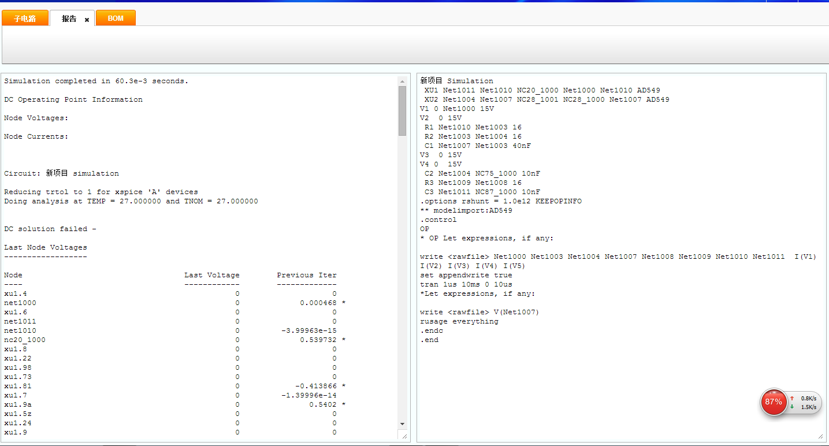Click the 0.000468 previous iteration value

coord(318,303)
